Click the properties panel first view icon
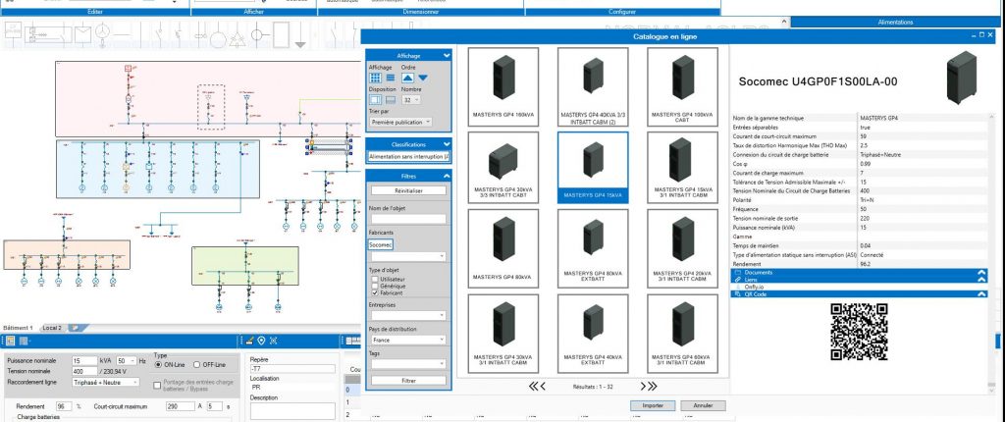1005x422 pixels. click(11, 341)
